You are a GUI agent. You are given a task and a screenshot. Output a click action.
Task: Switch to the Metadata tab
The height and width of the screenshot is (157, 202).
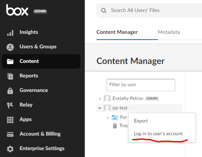click(169, 32)
